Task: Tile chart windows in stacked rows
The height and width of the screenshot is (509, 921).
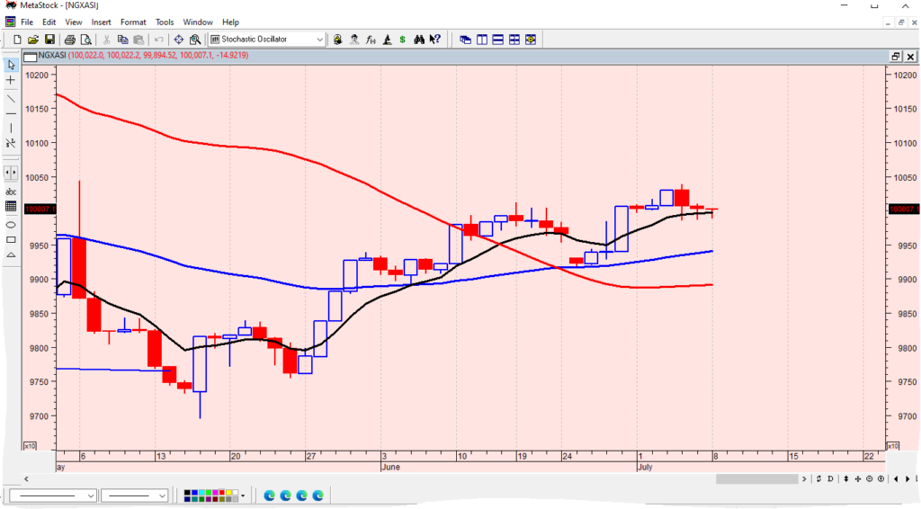Action: tap(498, 40)
